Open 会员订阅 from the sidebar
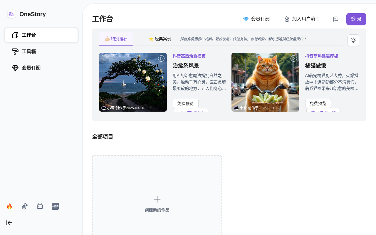Screen dimensions: 376x235 click(x=41, y=68)
